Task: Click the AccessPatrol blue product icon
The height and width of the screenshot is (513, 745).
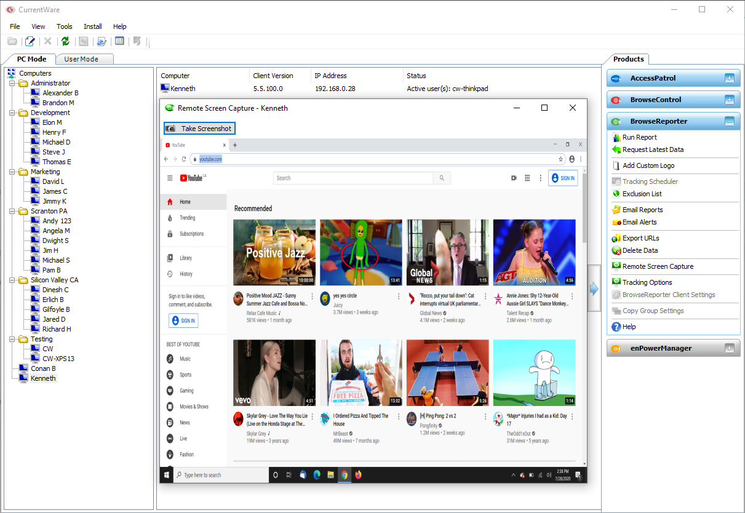Action: coord(616,79)
